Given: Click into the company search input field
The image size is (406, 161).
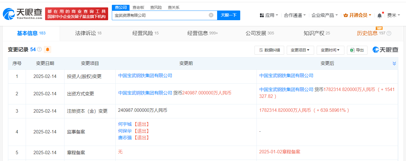Looking at the screenshot, I should [x=160, y=15].
